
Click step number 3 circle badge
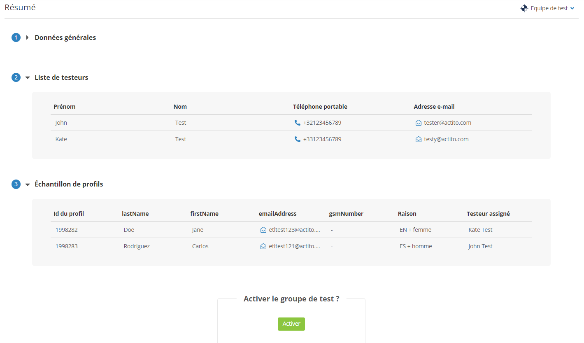(16, 184)
